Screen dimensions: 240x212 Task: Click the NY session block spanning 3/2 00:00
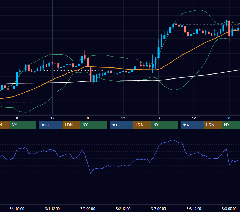[x=94, y=125]
